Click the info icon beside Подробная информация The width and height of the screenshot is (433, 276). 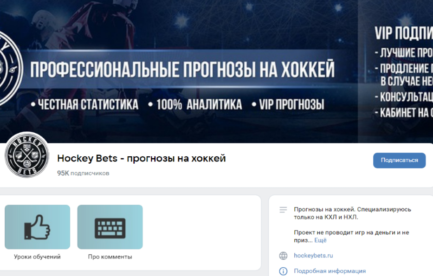tap(283, 271)
